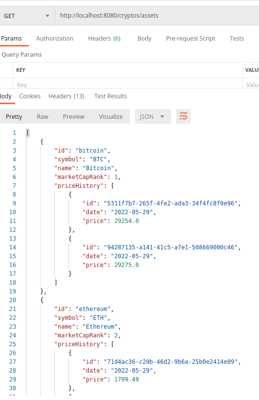Image resolution: width=259 pixels, height=400 pixels.
Task: Select the Preview view
Action: 74,116
